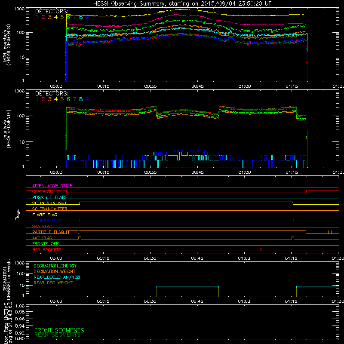Click the PARTICLE_FLAG label

(48, 232)
